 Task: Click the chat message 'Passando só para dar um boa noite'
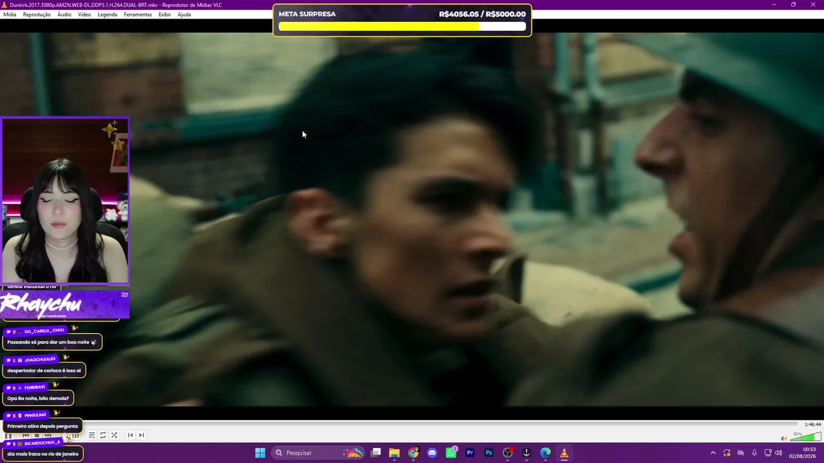(x=52, y=342)
